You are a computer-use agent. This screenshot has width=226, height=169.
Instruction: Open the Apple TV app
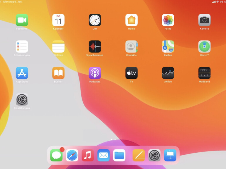coord(131,73)
